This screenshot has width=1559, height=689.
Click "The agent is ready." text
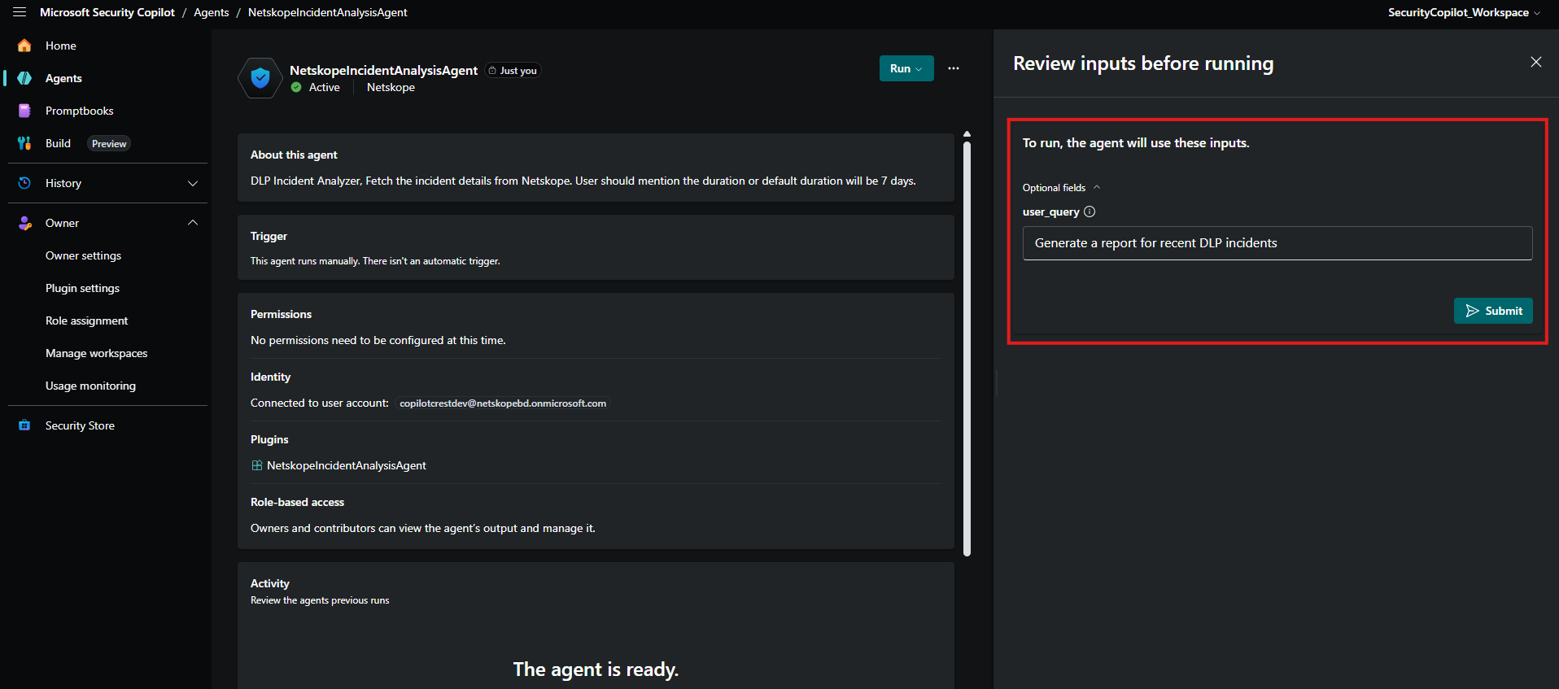point(596,669)
